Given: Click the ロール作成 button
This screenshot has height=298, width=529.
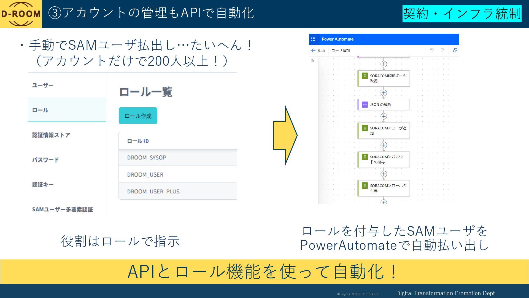Looking at the screenshot, I should pos(138,116).
